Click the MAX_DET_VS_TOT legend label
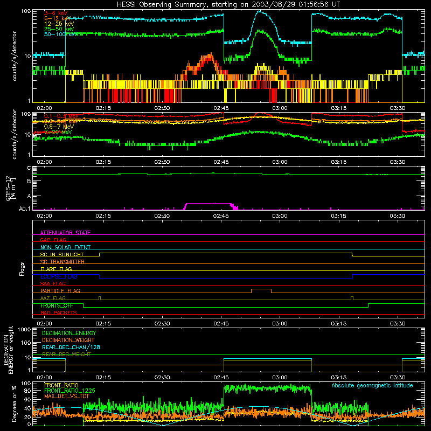 (x=67, y=396)
